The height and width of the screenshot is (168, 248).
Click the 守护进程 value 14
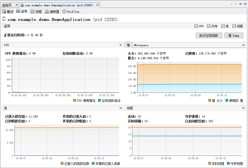pos(203,117)
